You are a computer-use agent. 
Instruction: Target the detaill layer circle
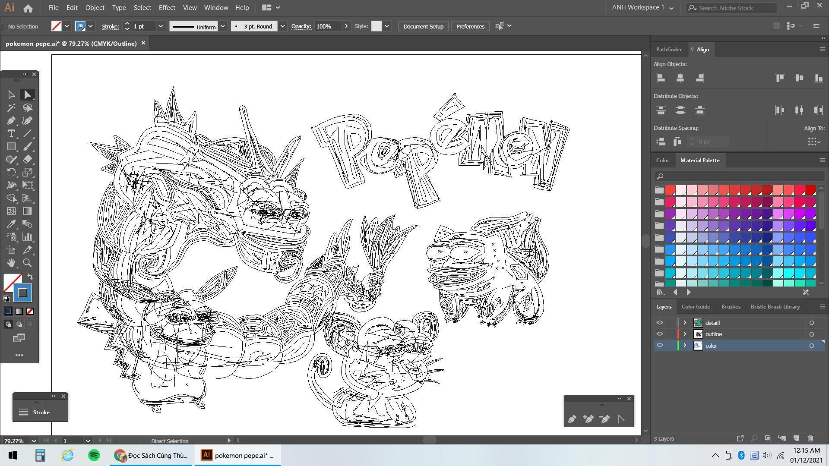[811, 323]
